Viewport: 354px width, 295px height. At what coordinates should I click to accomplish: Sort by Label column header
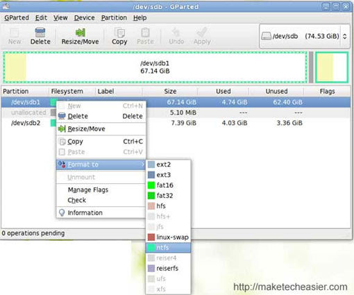[x=119, y=91]
